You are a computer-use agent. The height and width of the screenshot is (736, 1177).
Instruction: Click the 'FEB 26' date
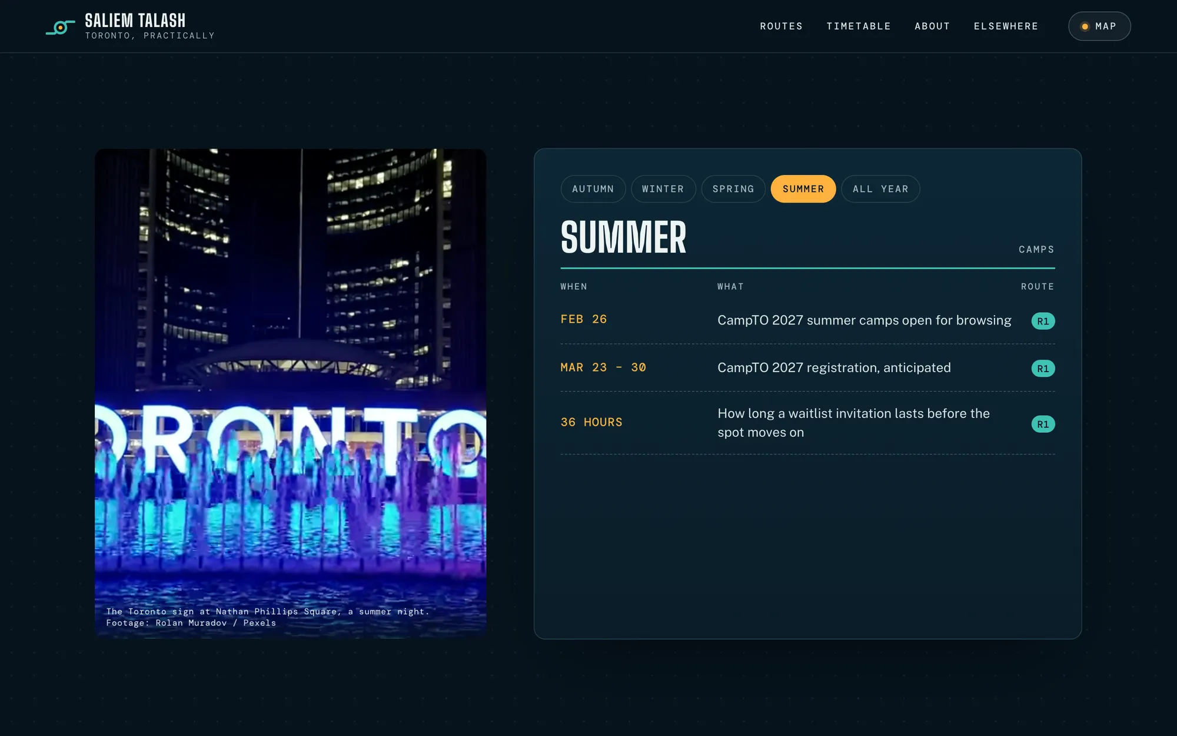583,319
